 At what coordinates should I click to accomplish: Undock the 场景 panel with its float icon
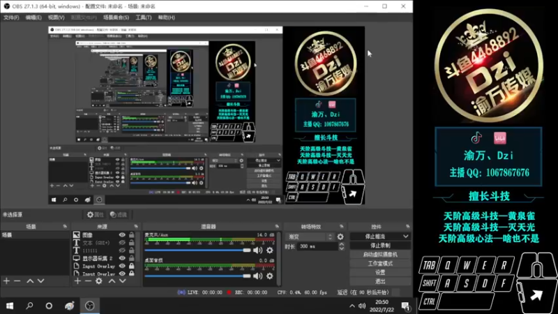(65, 226)
